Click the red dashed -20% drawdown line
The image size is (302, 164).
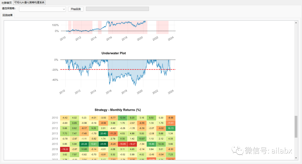(126, 69)
